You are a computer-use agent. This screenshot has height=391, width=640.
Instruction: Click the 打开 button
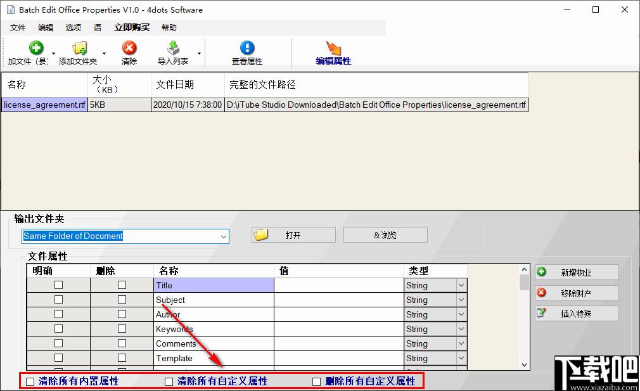(293, 234)
